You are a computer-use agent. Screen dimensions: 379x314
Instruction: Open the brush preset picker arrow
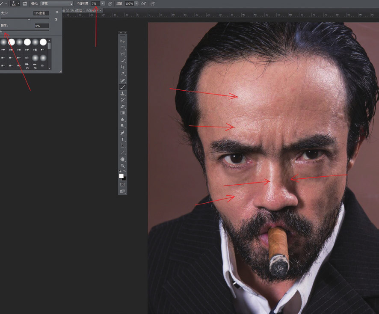(19, 3)
